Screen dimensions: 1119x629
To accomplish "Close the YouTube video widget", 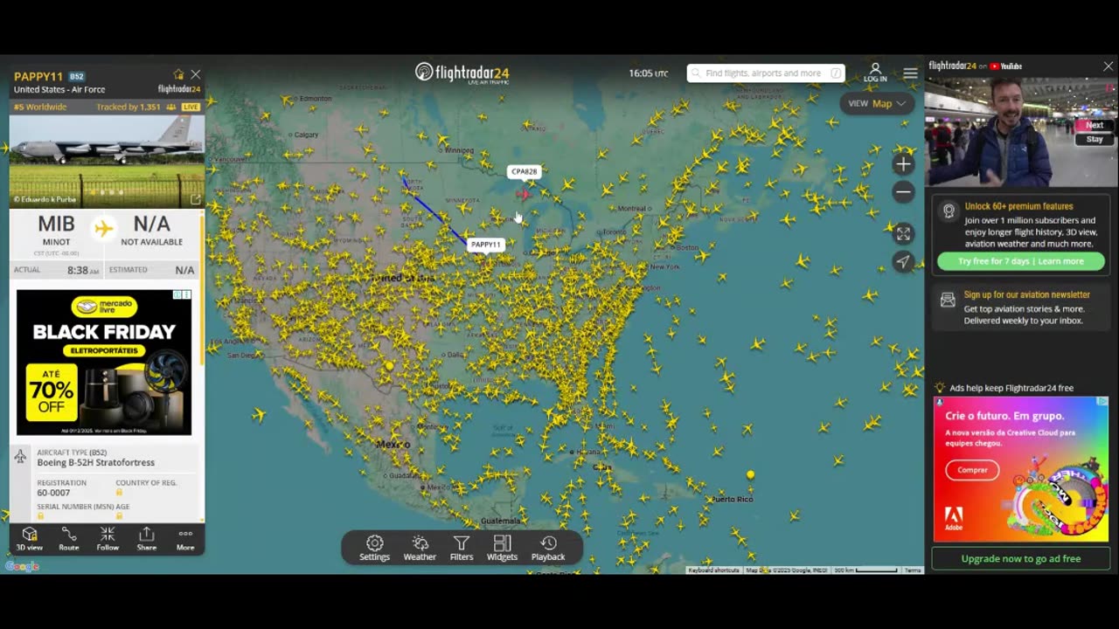I will (x=1109, y=66).
